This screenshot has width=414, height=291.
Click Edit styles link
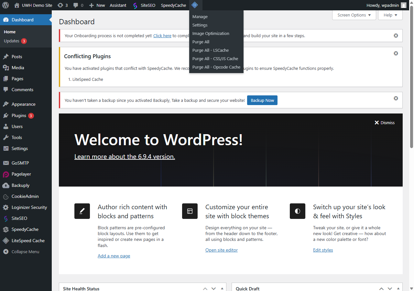pos(323,250)
